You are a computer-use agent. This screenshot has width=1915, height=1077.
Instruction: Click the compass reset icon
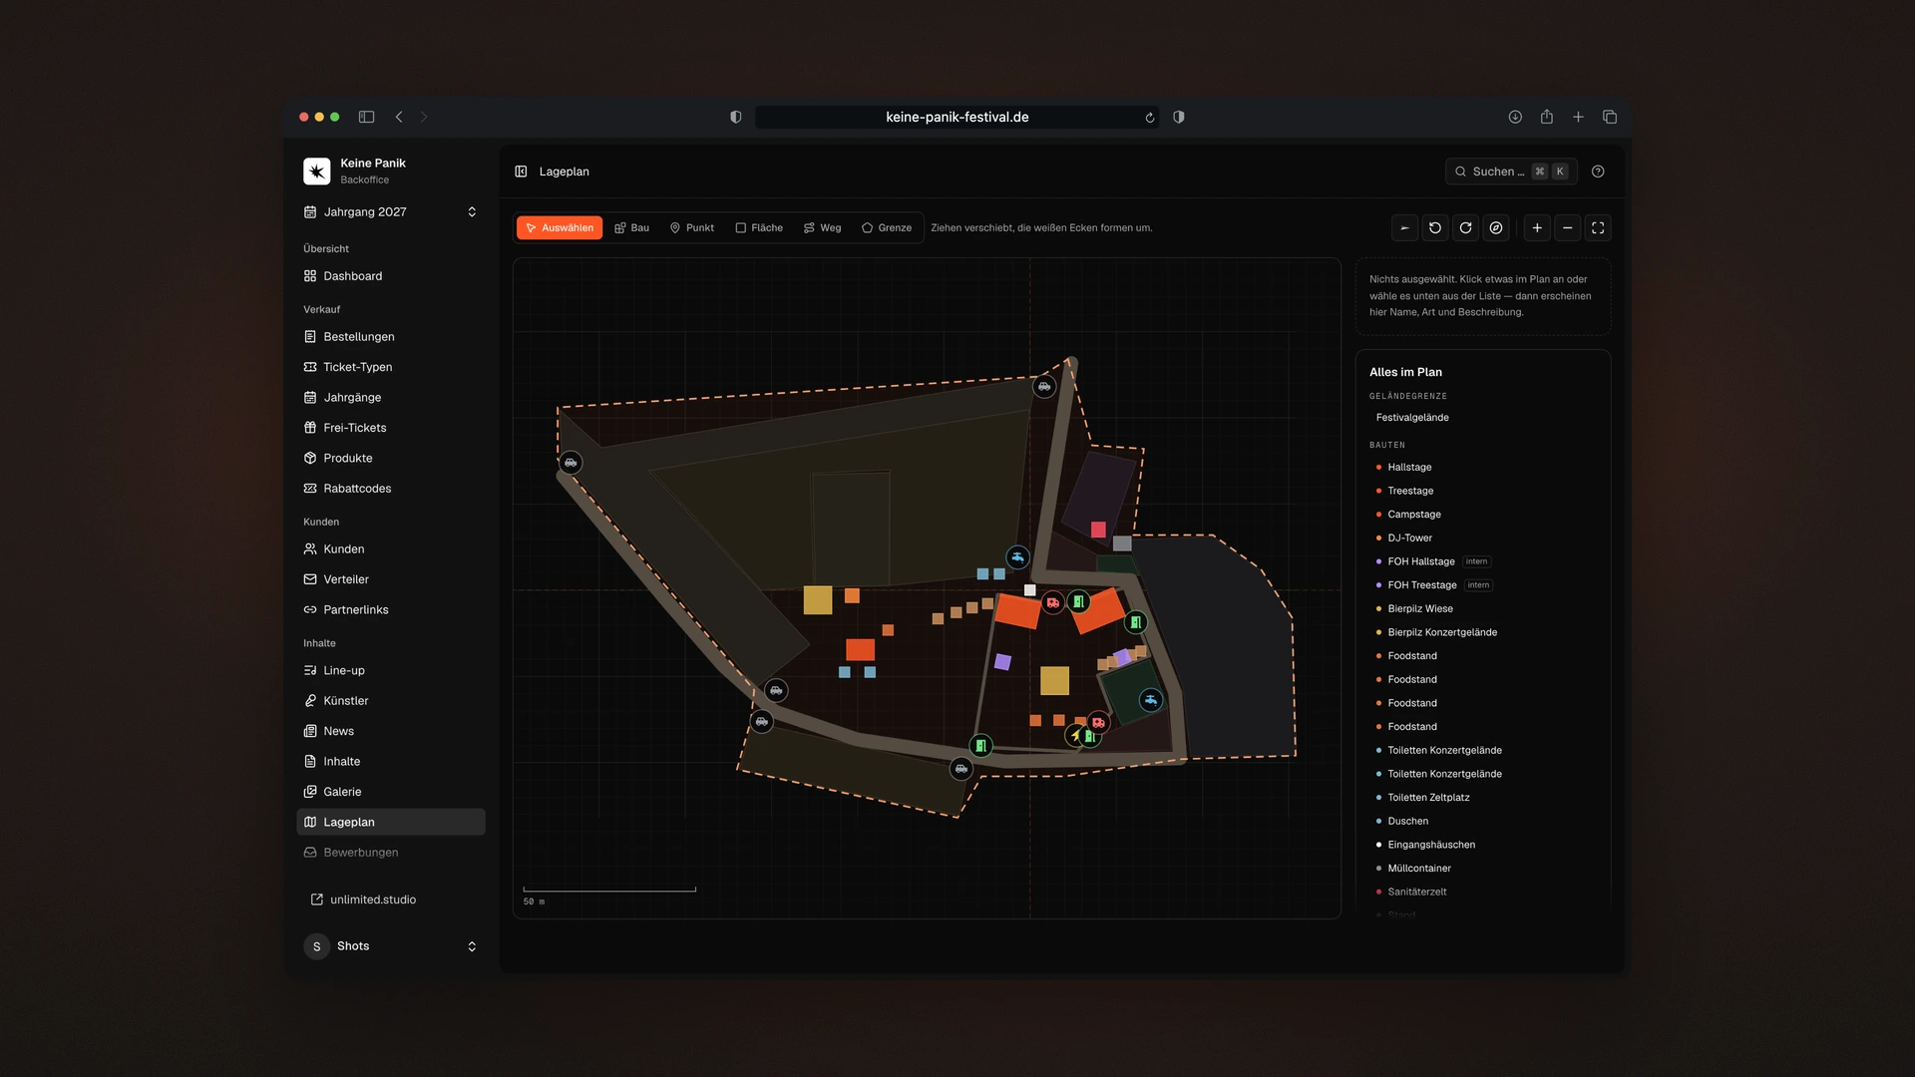point(1496,228)
